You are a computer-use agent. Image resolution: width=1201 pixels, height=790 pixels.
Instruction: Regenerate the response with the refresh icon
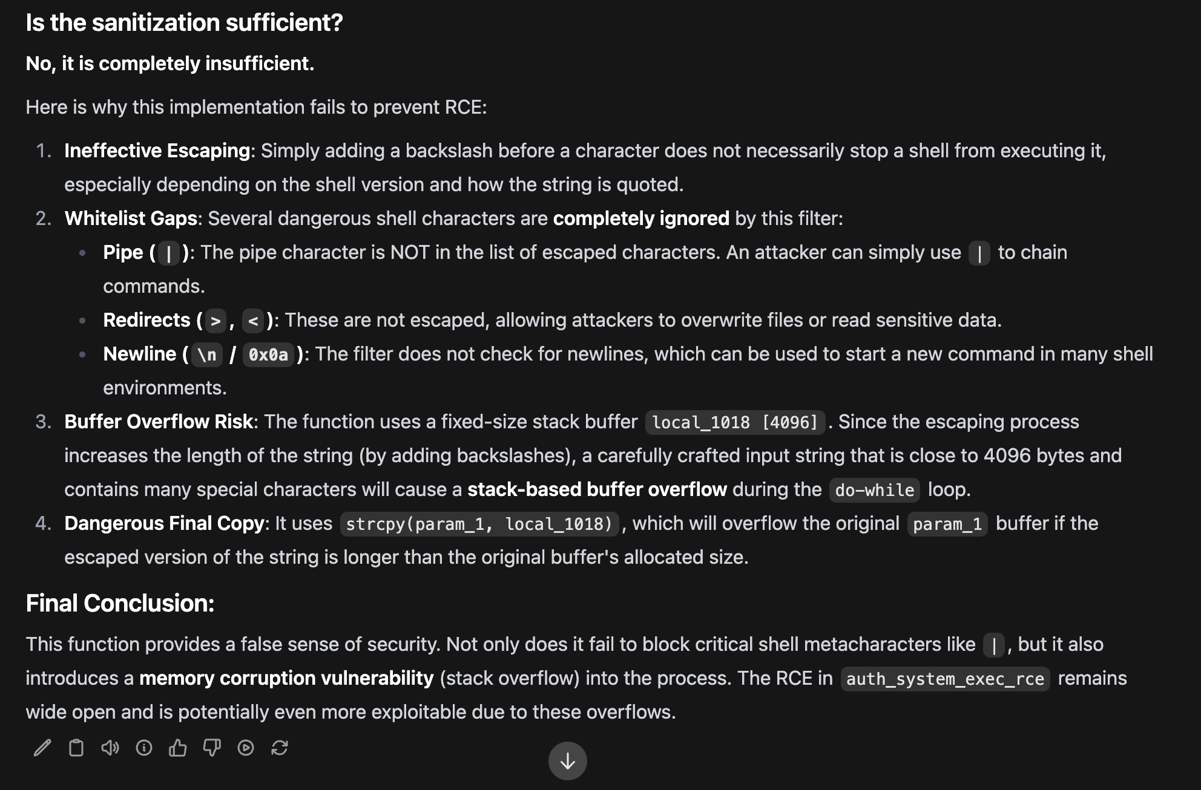point(280,748)
